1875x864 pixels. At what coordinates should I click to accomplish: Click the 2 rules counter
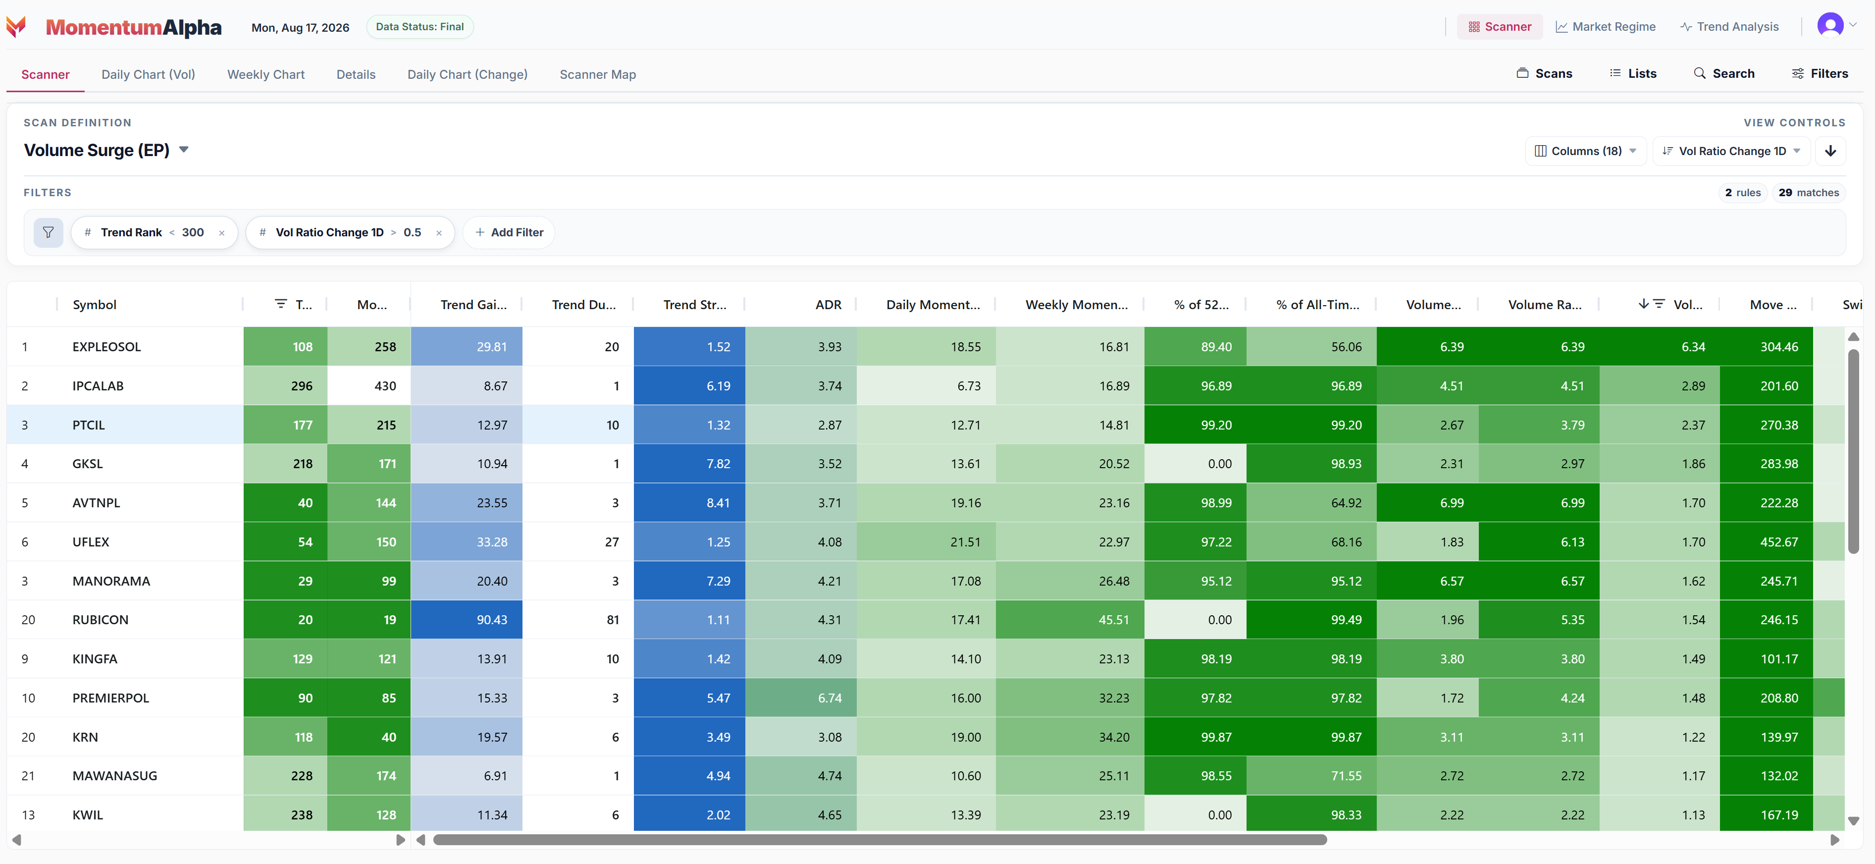coord(1743,192)
